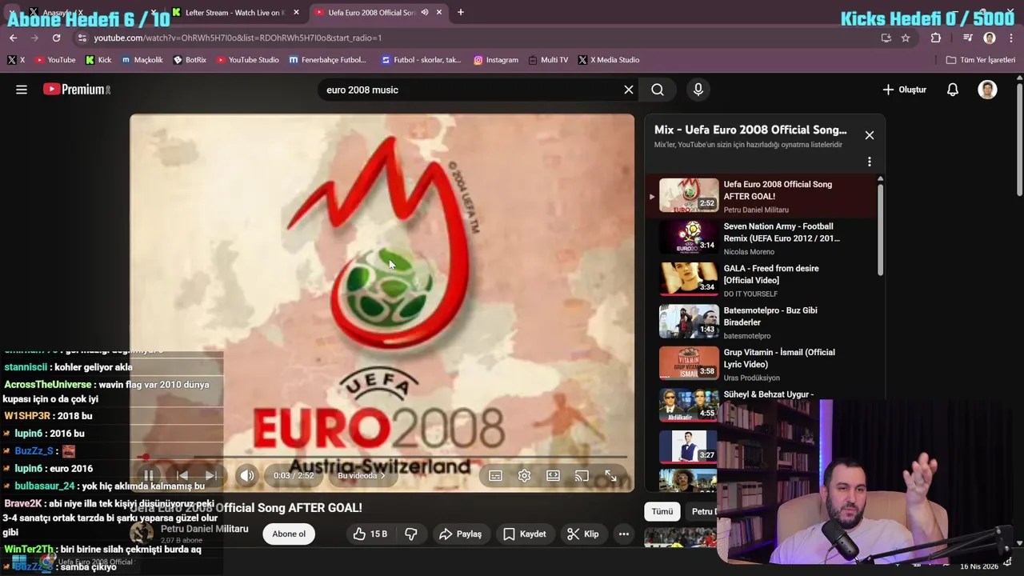Open the BotRix bookmark
The image size is (1024, 576).
(x=190, y=60)
